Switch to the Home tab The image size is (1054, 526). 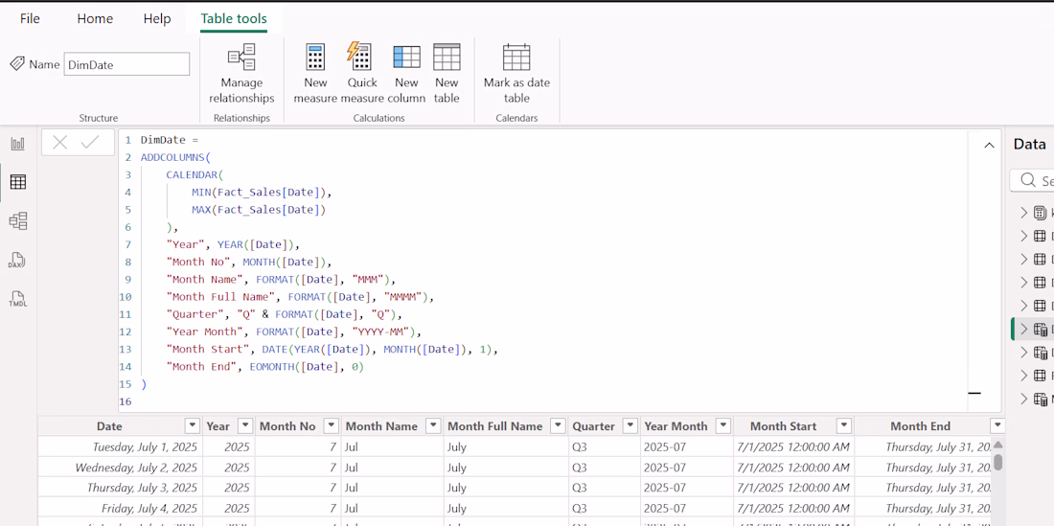95,19
